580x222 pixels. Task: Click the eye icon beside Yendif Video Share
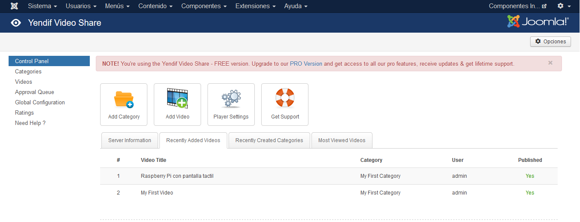16,23
